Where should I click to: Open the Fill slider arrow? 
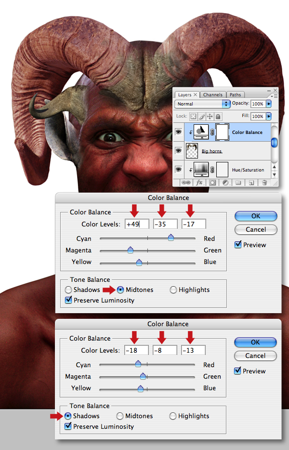[x=269, y=116]
